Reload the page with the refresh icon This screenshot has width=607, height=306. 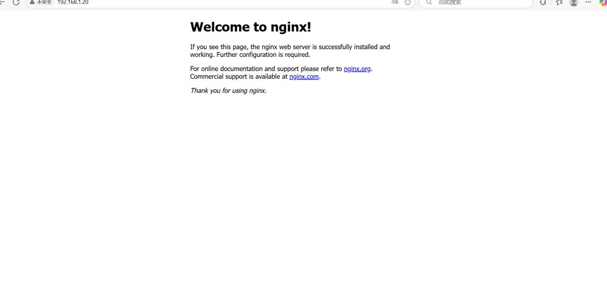(16, 2)
